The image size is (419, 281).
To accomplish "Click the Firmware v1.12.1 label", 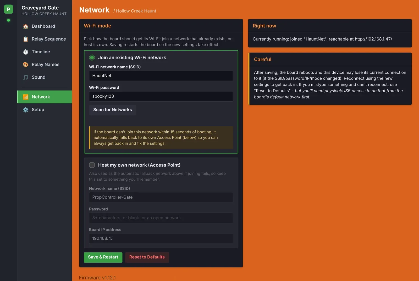I will [x=97, y=278].
